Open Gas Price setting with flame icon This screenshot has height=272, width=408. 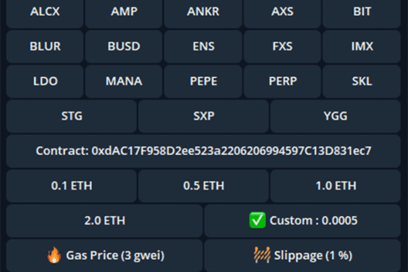(105, 256)
